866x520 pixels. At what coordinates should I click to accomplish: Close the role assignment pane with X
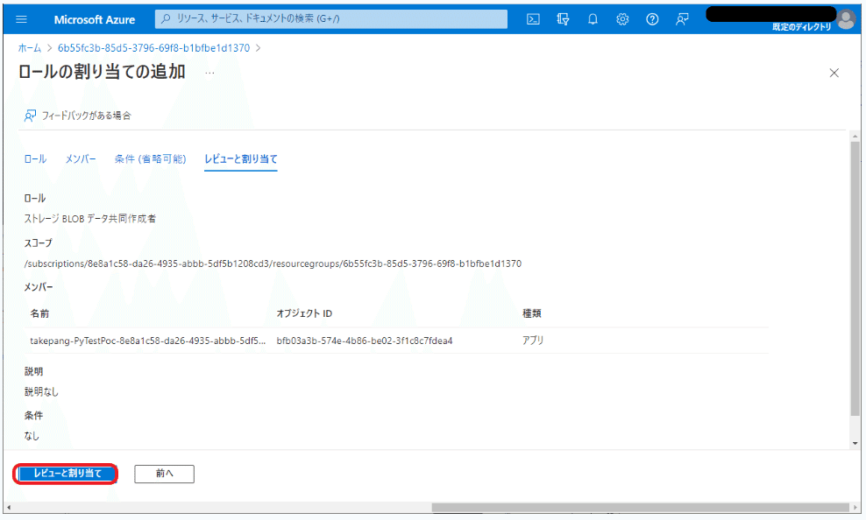pos(834,73)
